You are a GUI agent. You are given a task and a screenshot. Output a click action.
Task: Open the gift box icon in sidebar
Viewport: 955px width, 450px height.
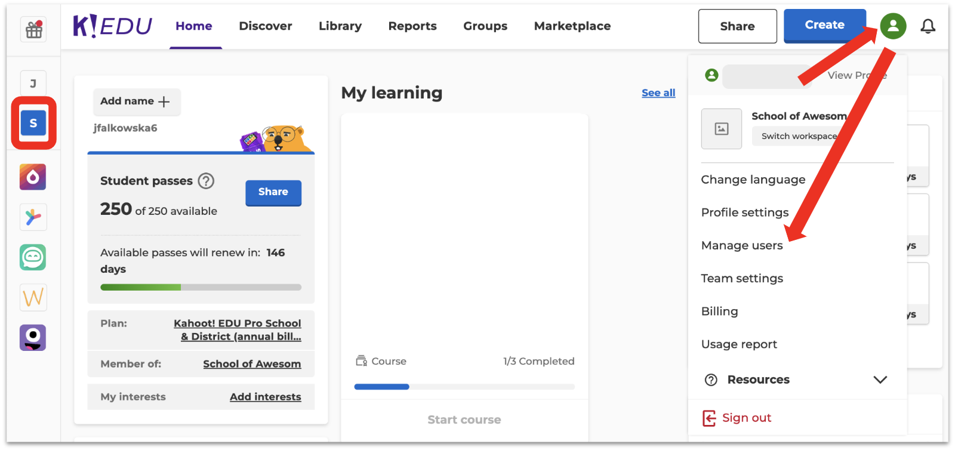(33, 29)
